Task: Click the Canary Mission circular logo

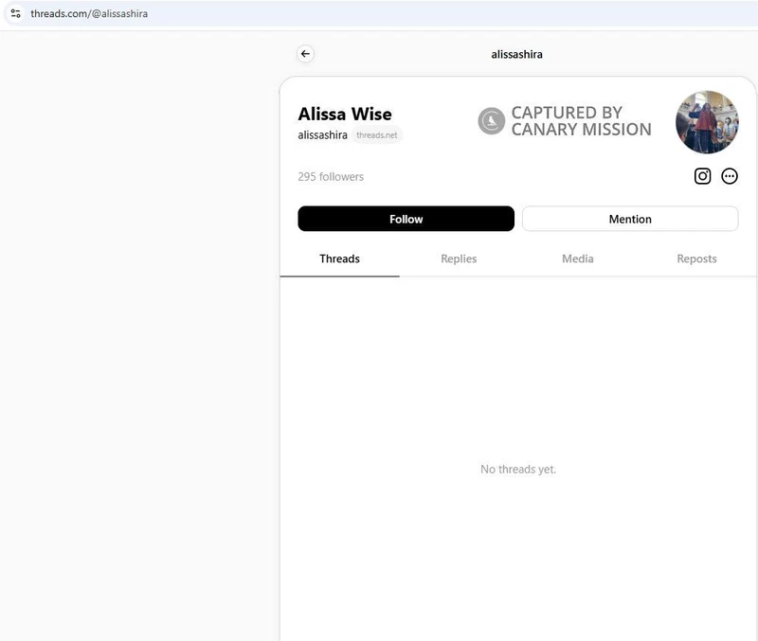Action: click(x=491, y=121)
